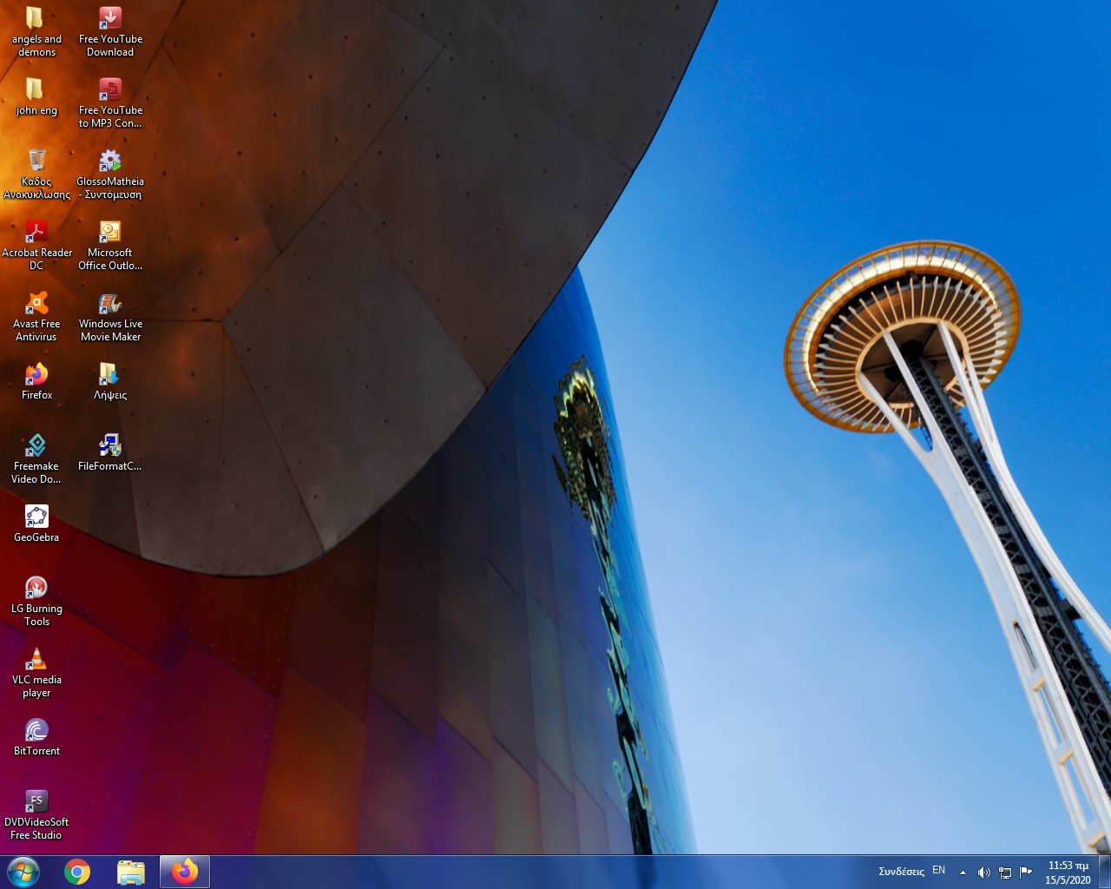Show hidden tray icons arrow
This screenshot has width=1111, height=889.
coord(963,873)
